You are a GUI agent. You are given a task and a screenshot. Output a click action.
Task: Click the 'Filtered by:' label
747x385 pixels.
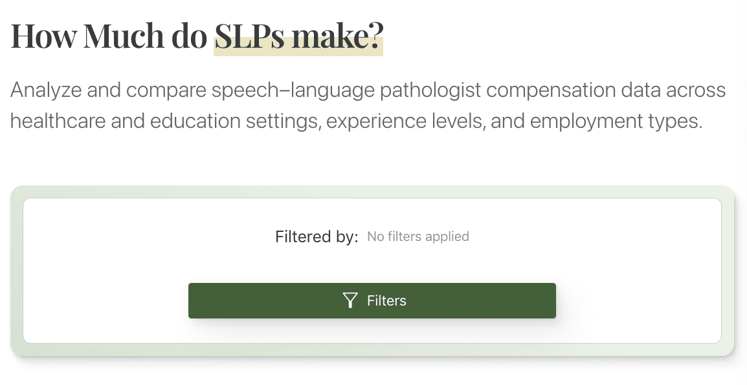316,236
